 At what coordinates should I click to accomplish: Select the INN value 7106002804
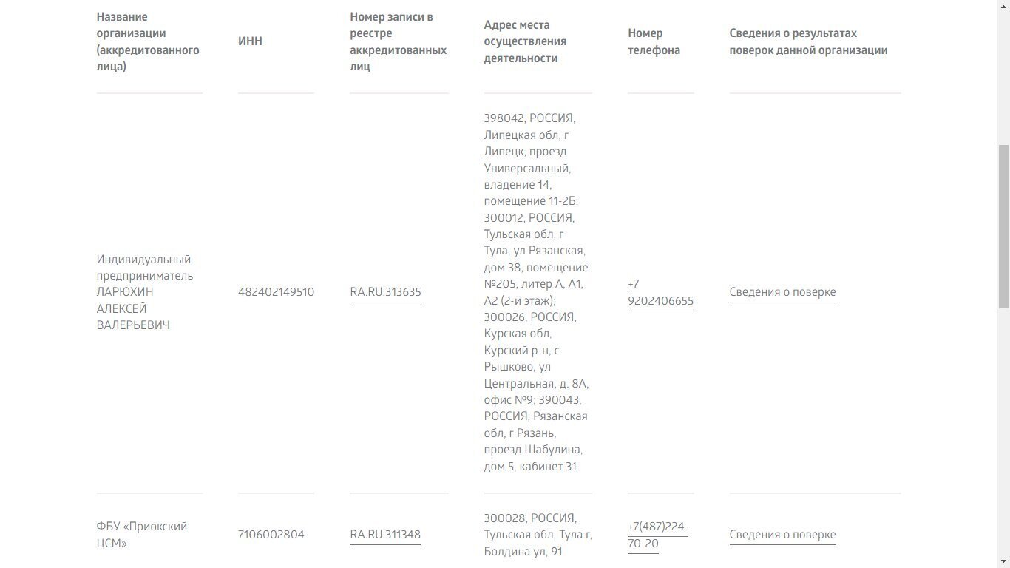coord(271,535)
